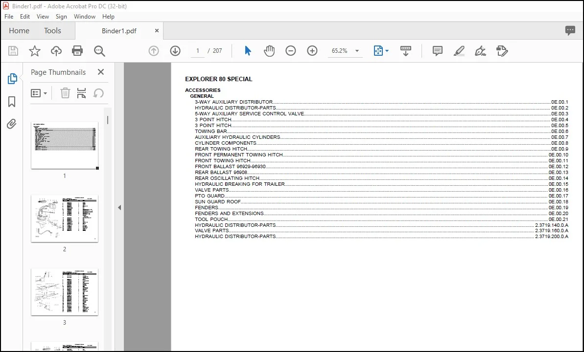
Task: Open the Sign document pen tool
Action: pos(480,51)
